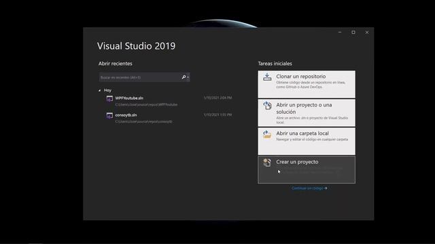435x244 pixels.
Task: Minimize the Visual Studio 2019 window
Action: [340, 33]
